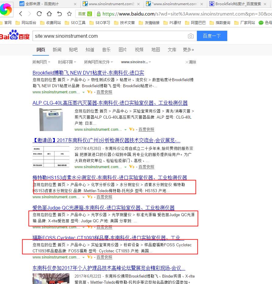Open the 收费网站 bookmark folder

point(51,23)
